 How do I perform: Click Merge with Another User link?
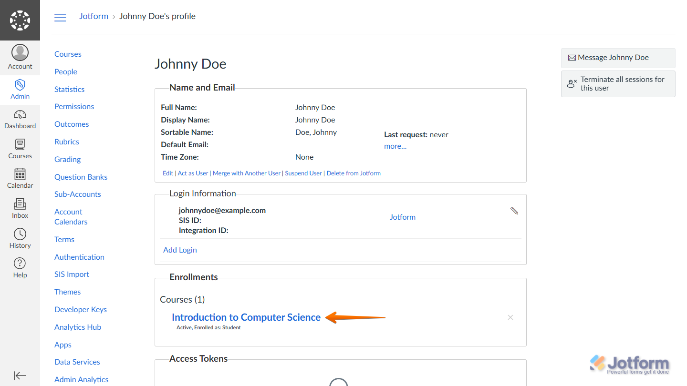point(247,173)
